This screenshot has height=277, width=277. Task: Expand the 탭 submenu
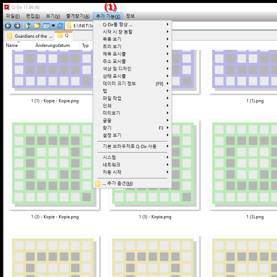pyautogui.click(x=132, y=91)
